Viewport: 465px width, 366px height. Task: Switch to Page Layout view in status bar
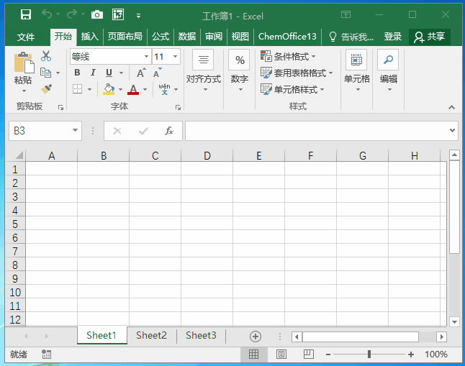pyautogui.click(x=281, y=354)
